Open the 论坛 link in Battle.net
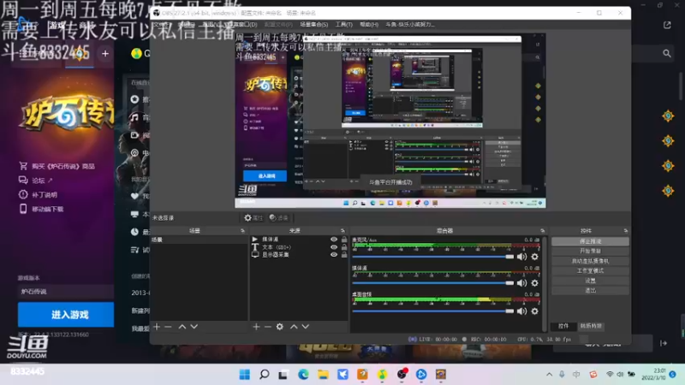The image size is (685, 385). coord(35,181)
